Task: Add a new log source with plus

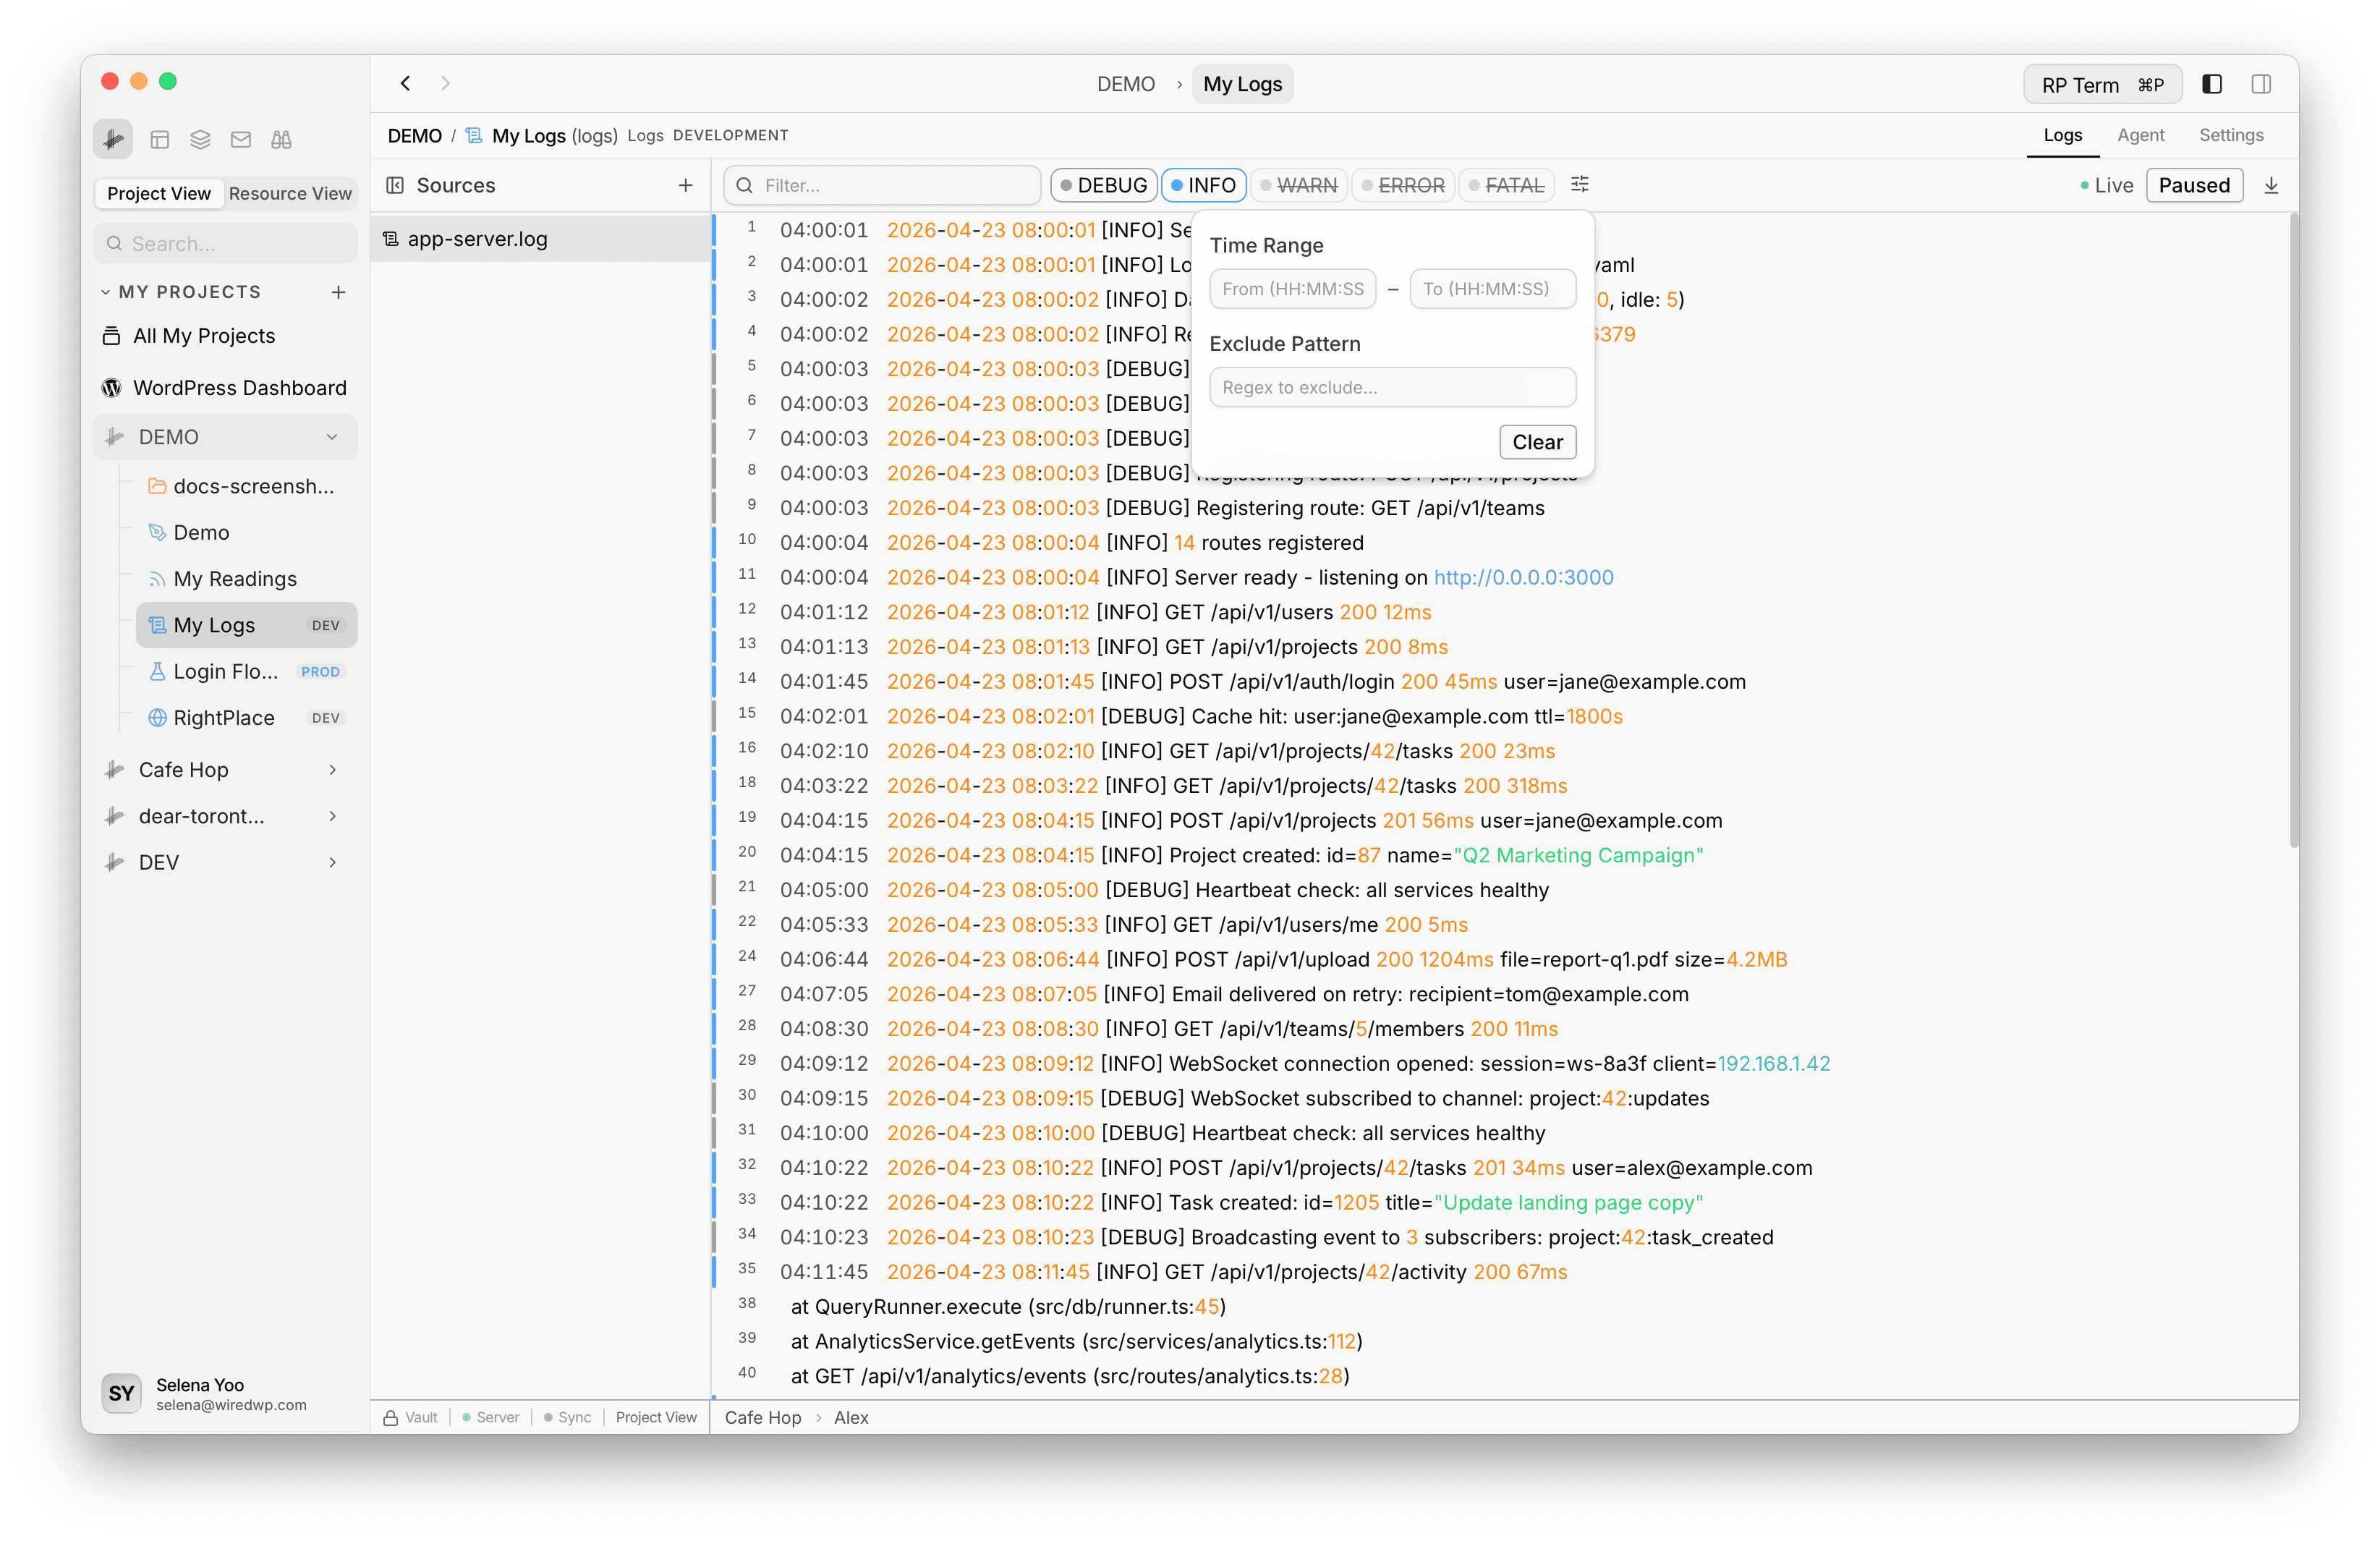Action: click(685, 185)
